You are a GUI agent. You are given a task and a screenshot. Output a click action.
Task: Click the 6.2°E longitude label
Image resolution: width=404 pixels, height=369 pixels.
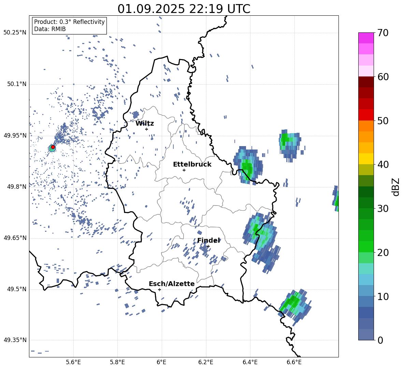pyautogui.click(x=206, y=362)
